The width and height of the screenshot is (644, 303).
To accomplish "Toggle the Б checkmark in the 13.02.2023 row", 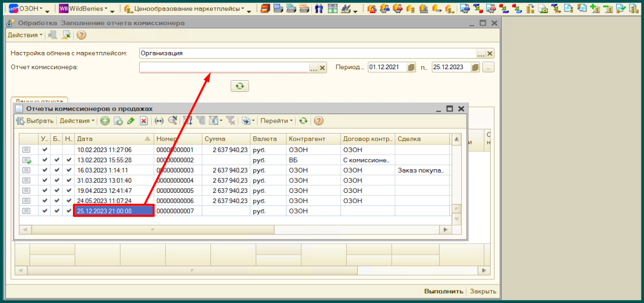I will (x=57, y=160).
